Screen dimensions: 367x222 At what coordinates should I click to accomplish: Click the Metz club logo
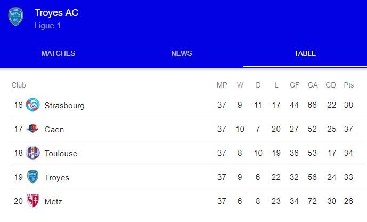coord(33,201)
